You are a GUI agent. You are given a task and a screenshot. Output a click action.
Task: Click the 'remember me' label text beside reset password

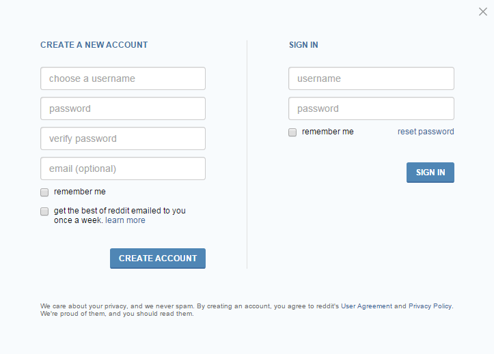328,132
